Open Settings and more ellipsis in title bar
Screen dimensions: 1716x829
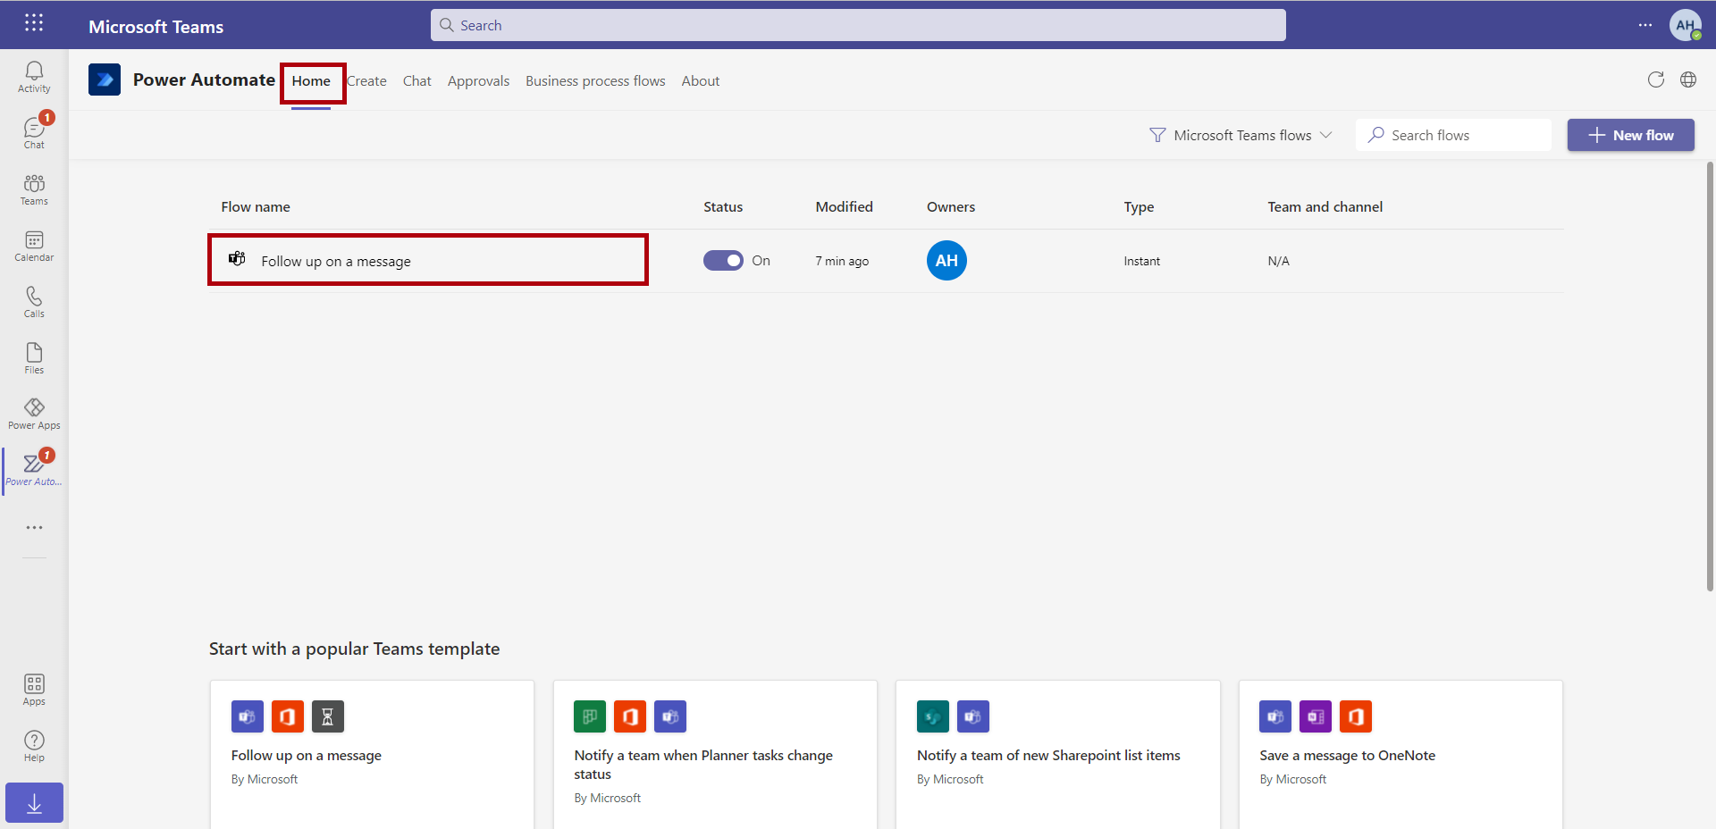click(x=1645, y=25)
